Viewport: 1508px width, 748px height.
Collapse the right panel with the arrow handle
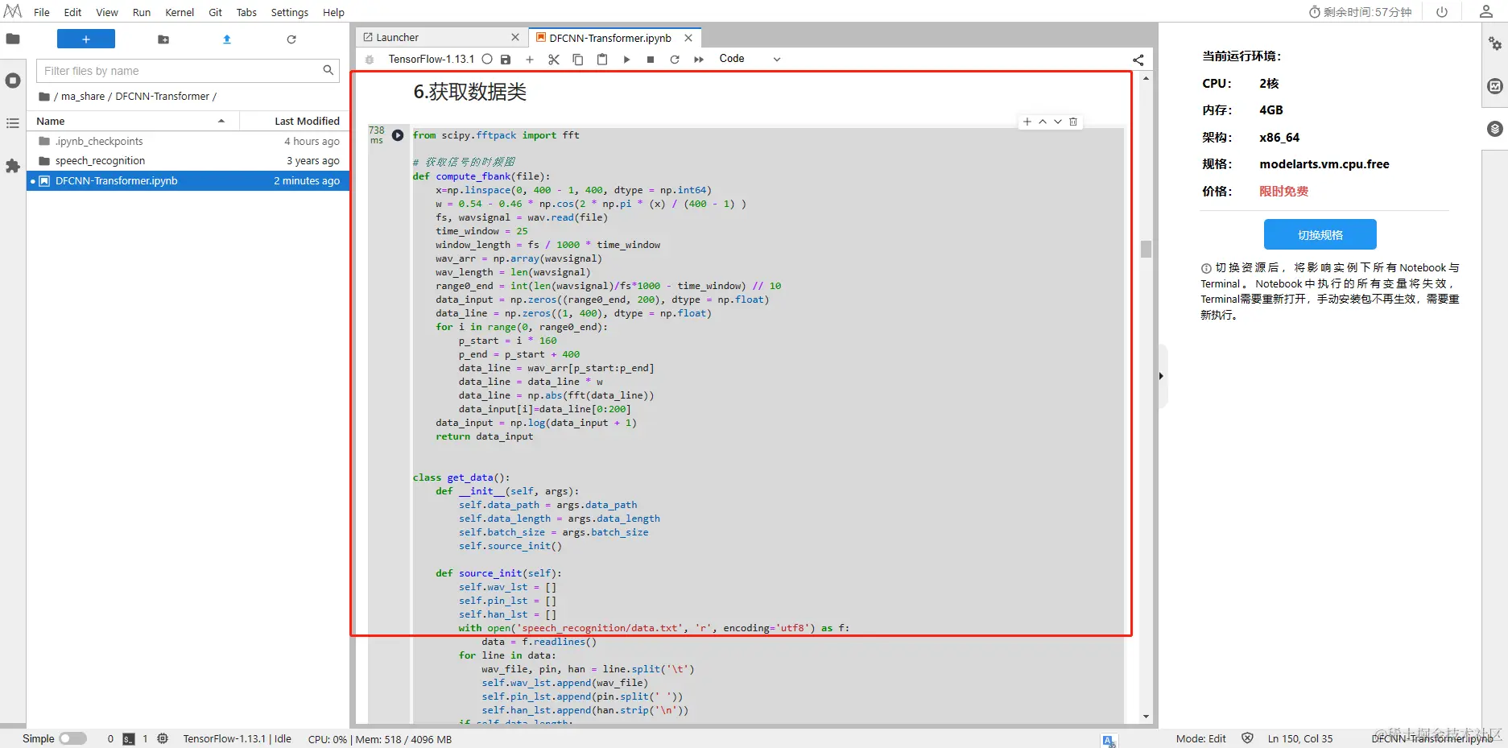tap(1161, 376)
